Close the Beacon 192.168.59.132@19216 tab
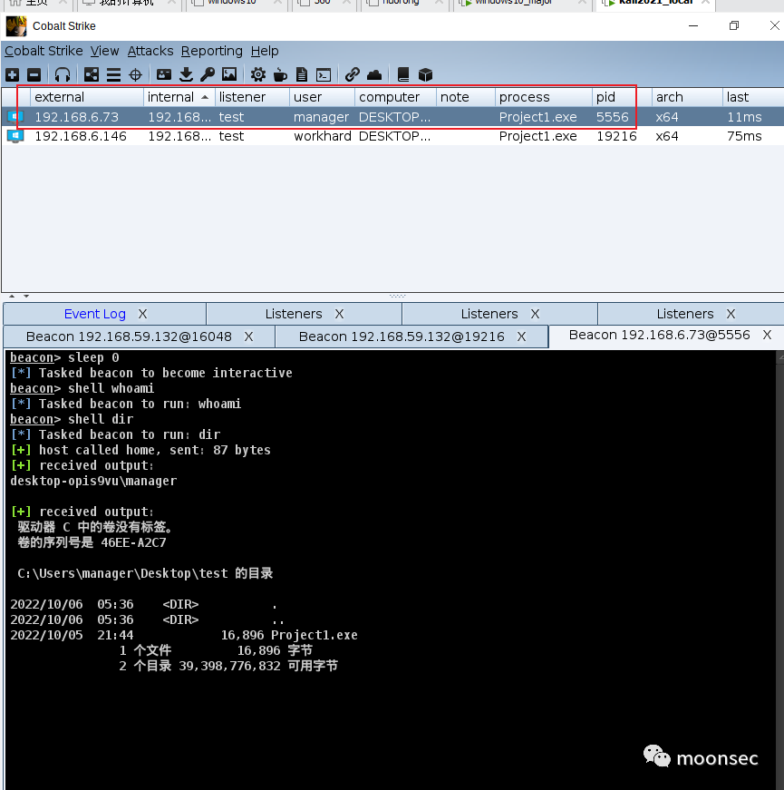The height and width of the screenshot is (790, 784). [522, 336]
